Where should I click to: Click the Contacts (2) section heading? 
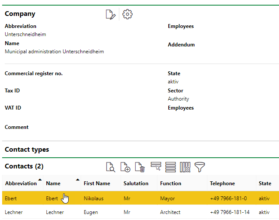pos(24,166)
